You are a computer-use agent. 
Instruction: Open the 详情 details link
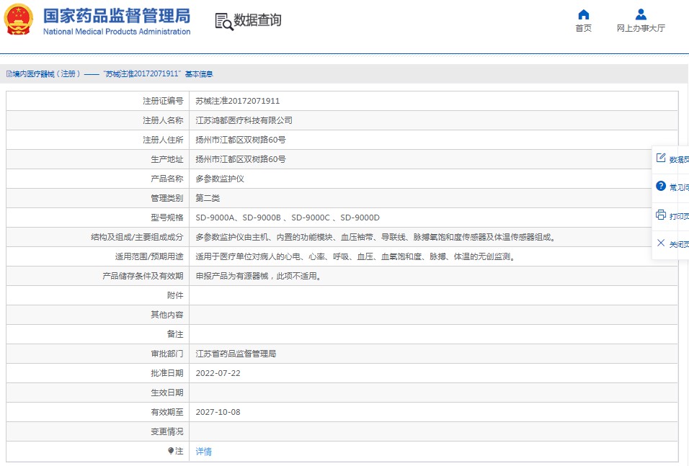pos(203,452)
